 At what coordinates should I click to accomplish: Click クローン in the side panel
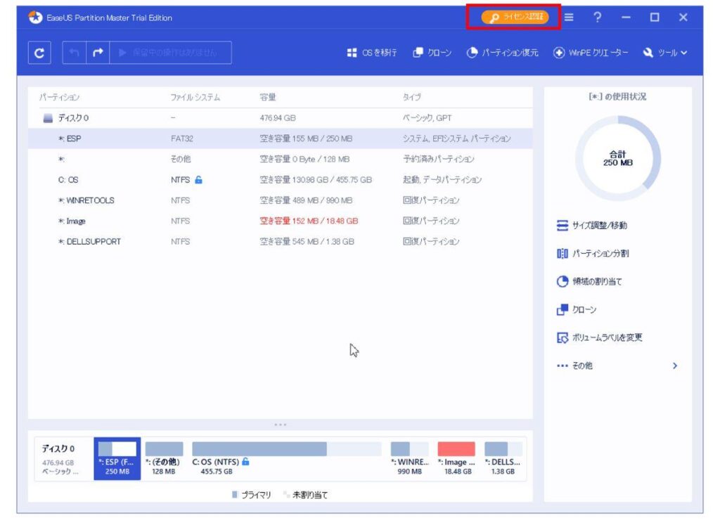(577, 310)
